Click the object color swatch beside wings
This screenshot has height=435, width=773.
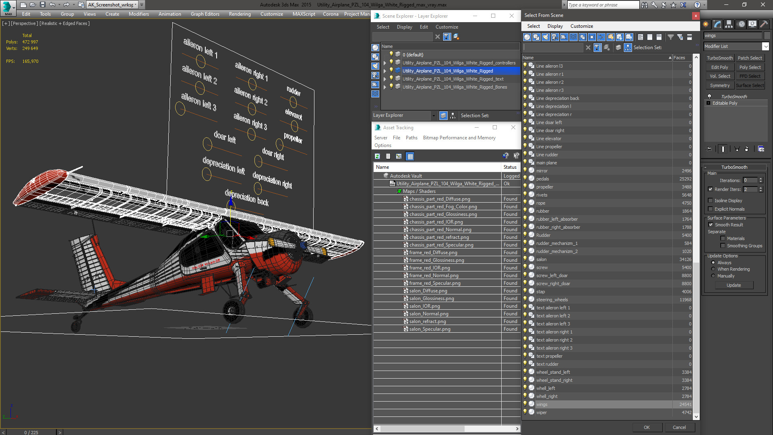pos(767,35)
